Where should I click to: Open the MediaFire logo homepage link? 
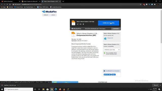coord(49,12)
